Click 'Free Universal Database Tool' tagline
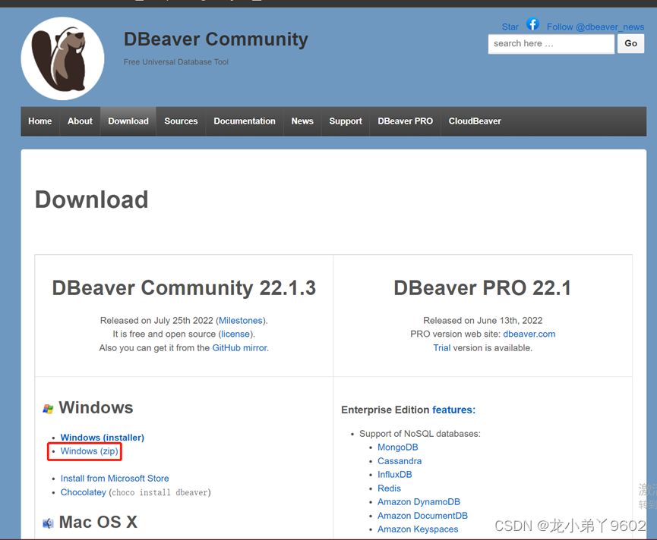Image resolution: width=657 pixels, height=540 pixels. [x=176, y=62]
